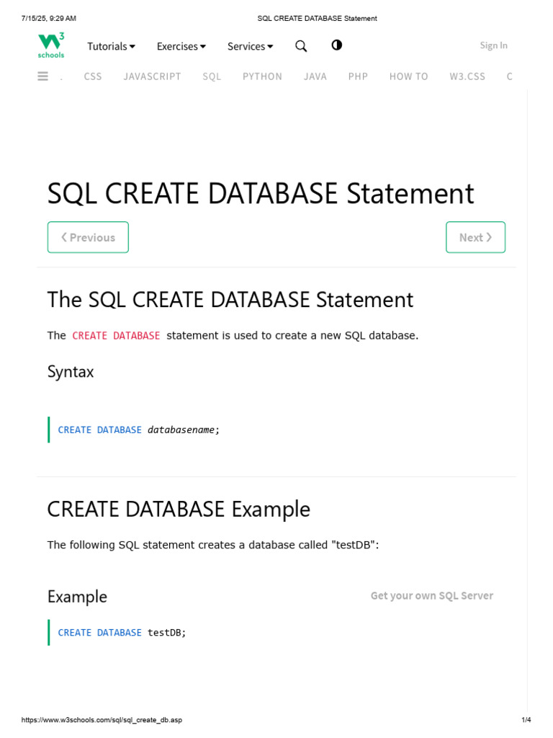This screenshot has width=553, height=738.
Task: Expand the Tutorials dropdown
Action: coord(111,46)
